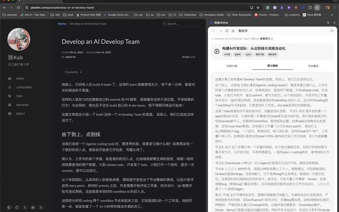339x212 pixels.
Task: Open the prod bookmarks folder
Action: 68,15
